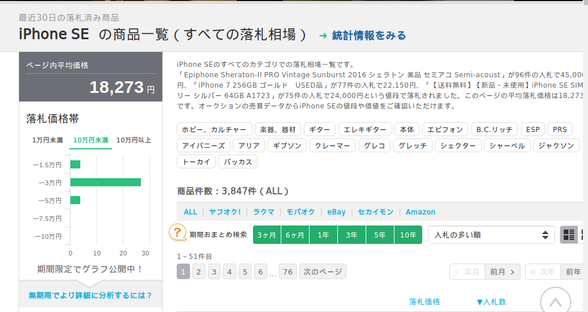Select the 1万円未満 price range tab

pyautogui.click(x=47, y=140)
